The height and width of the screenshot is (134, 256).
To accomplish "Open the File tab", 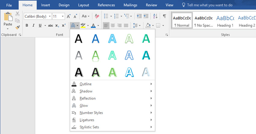I will tap(9, 5).
